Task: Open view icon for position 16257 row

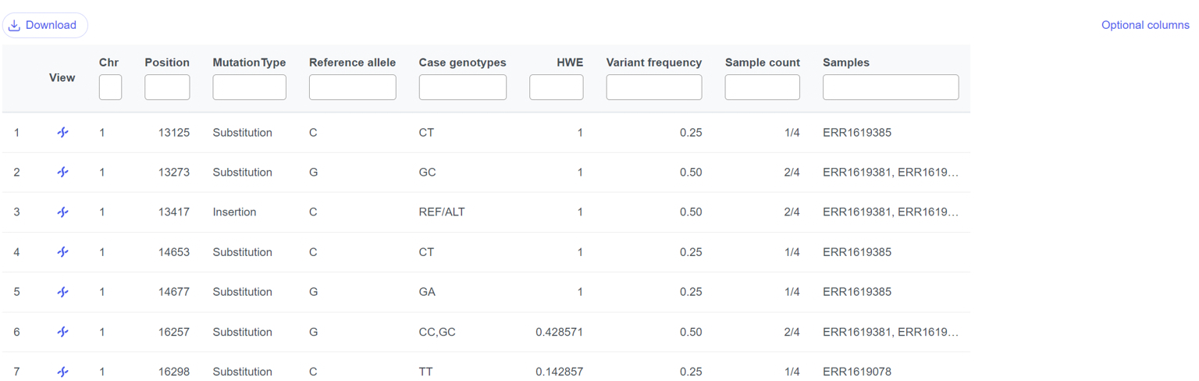Action: coord(62,332)
